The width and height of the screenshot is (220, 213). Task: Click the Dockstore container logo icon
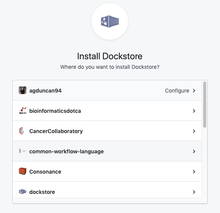tap(110, 21)
